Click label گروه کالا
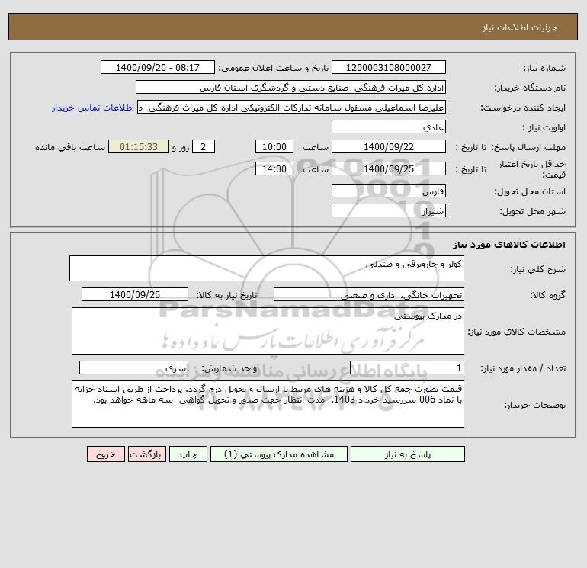Image resolution: width=587 pixels, height=568 pixels. point(547,295)
